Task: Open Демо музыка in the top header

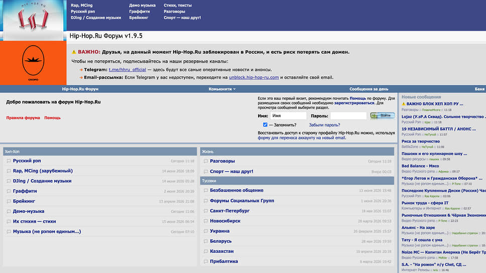Action: coord(142,5)
